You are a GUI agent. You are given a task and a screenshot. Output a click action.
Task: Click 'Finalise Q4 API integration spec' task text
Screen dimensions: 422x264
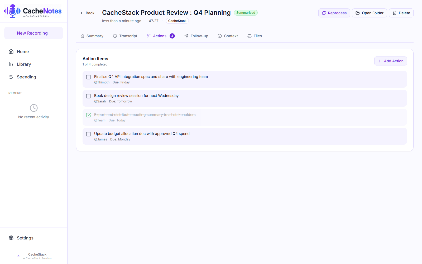pos(151,77)
